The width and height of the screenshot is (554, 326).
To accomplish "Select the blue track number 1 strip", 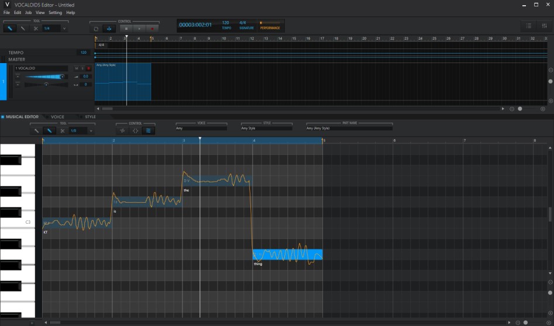I will [x=3, y=82].
